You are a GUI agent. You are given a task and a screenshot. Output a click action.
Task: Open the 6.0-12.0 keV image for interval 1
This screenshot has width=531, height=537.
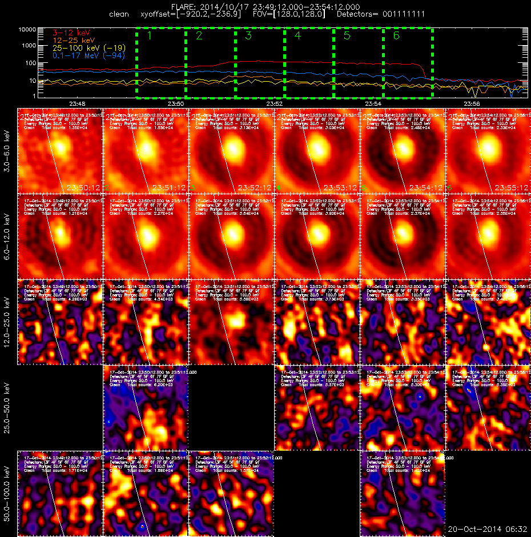[x=60, y=237]
